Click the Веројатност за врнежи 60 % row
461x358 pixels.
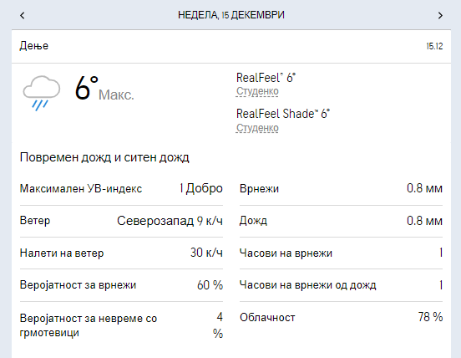click(121, 285)
